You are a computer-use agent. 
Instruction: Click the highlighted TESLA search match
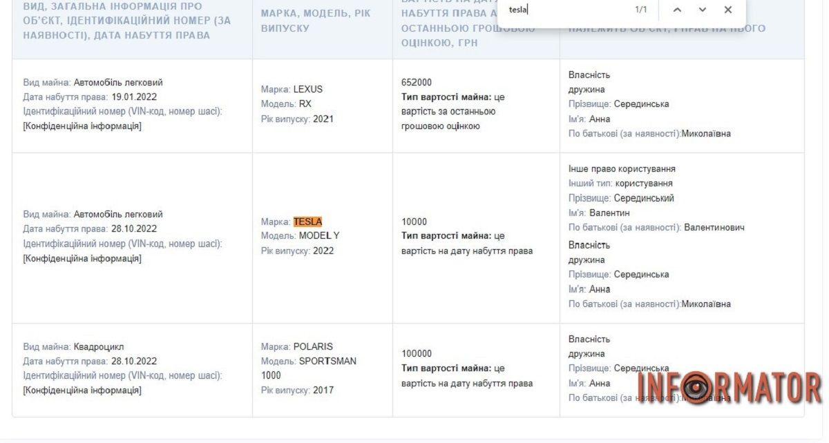(307, 221)
